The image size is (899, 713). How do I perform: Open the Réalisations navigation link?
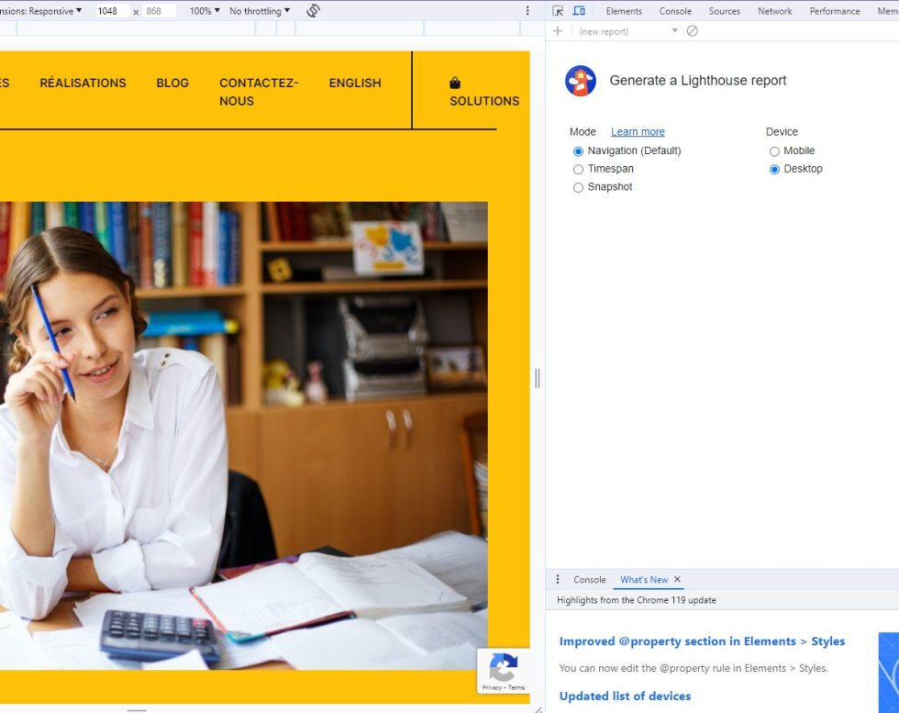(x=83, y=83)
